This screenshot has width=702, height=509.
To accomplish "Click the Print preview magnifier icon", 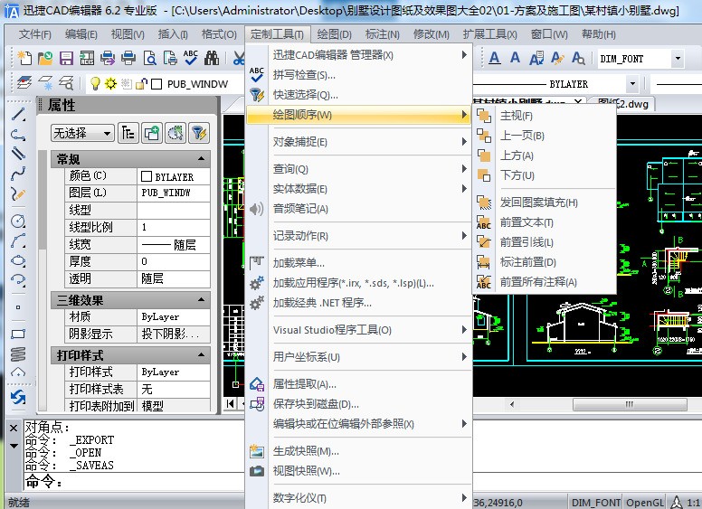I will (149, 58).
